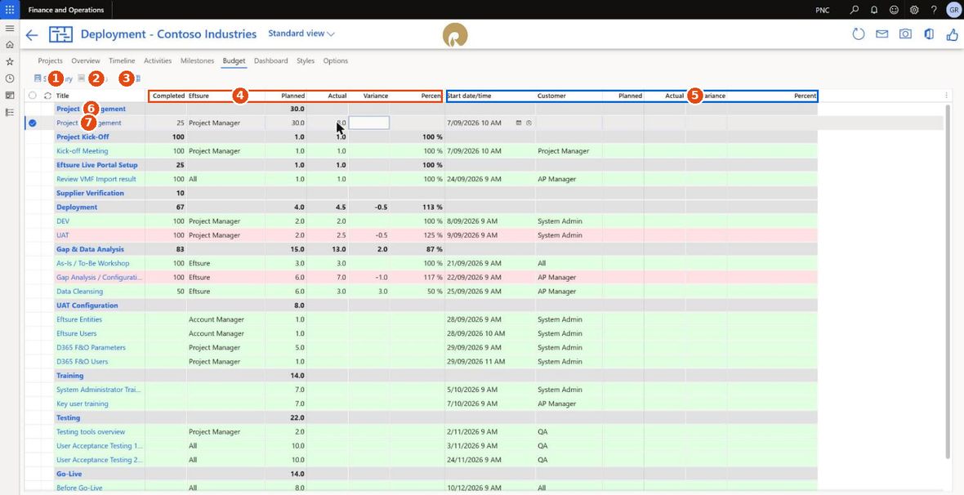Viewport: 964px width, 495px height.
Task: Refresh the page with circular arrow icon
Action: click(x=859, y=33)
